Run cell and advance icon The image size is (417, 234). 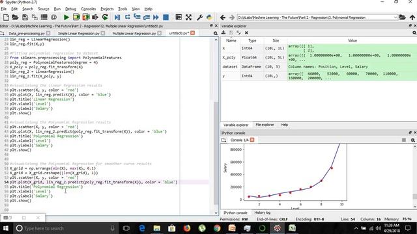[86, 18]
